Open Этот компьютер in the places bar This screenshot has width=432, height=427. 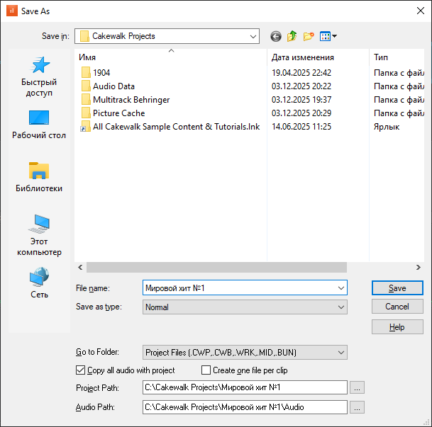pyautogui.click(x=39, y=235)
